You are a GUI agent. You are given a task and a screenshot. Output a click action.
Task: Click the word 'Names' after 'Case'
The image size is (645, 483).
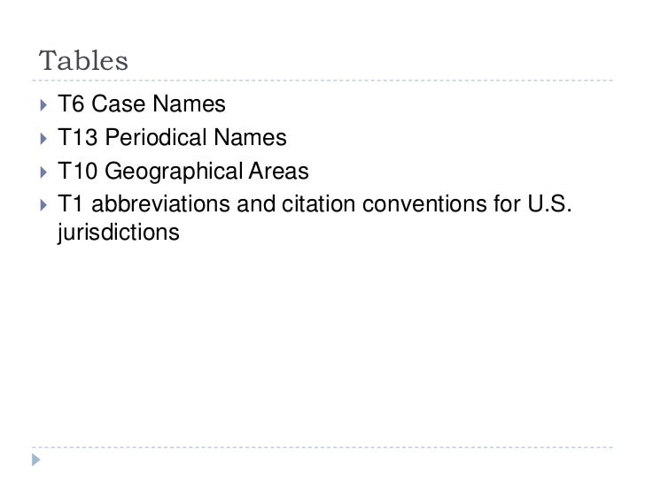(x=193, y=107)
